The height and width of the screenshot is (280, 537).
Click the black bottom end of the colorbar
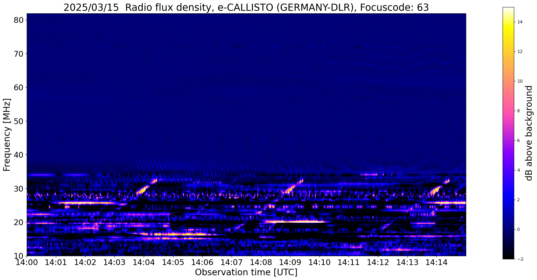pyautogui.click(x=508, y=256)
